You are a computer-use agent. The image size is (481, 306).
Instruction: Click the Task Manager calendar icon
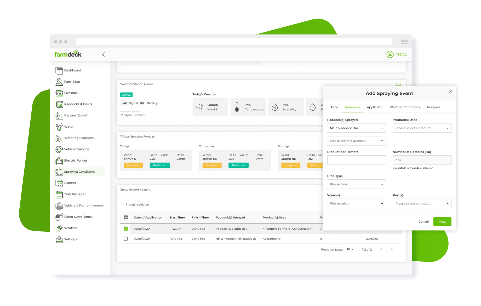coord(59,194)
